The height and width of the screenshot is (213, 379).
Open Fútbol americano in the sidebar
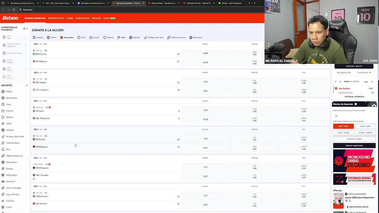(x=12, y=156)
